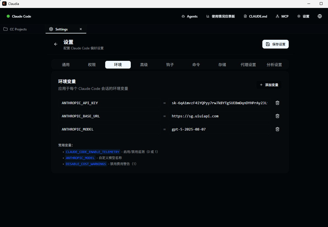Delete the ANTHROPIC_API_KEY variable
Viewport: 328px width, 227px height.
pos(277,103)
